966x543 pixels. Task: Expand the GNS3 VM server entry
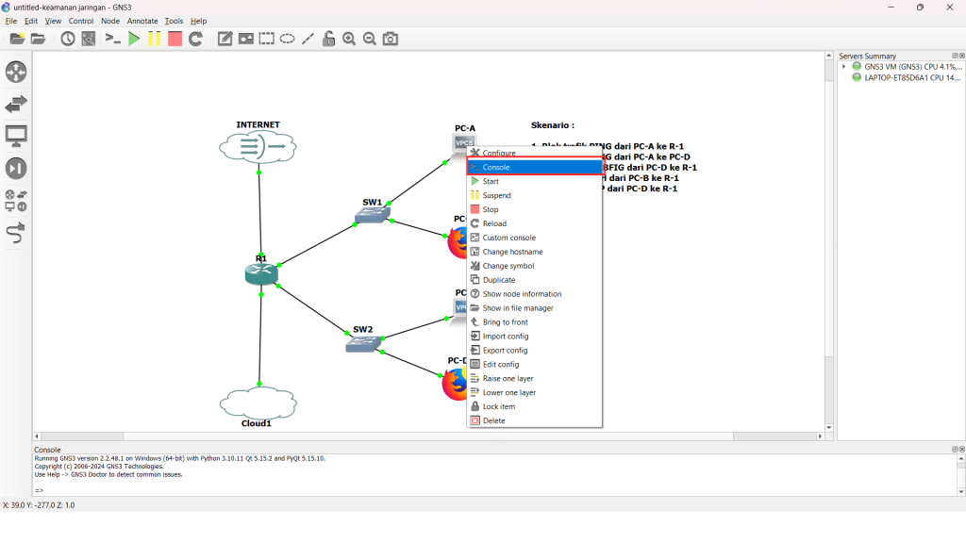tap(844, 67)
